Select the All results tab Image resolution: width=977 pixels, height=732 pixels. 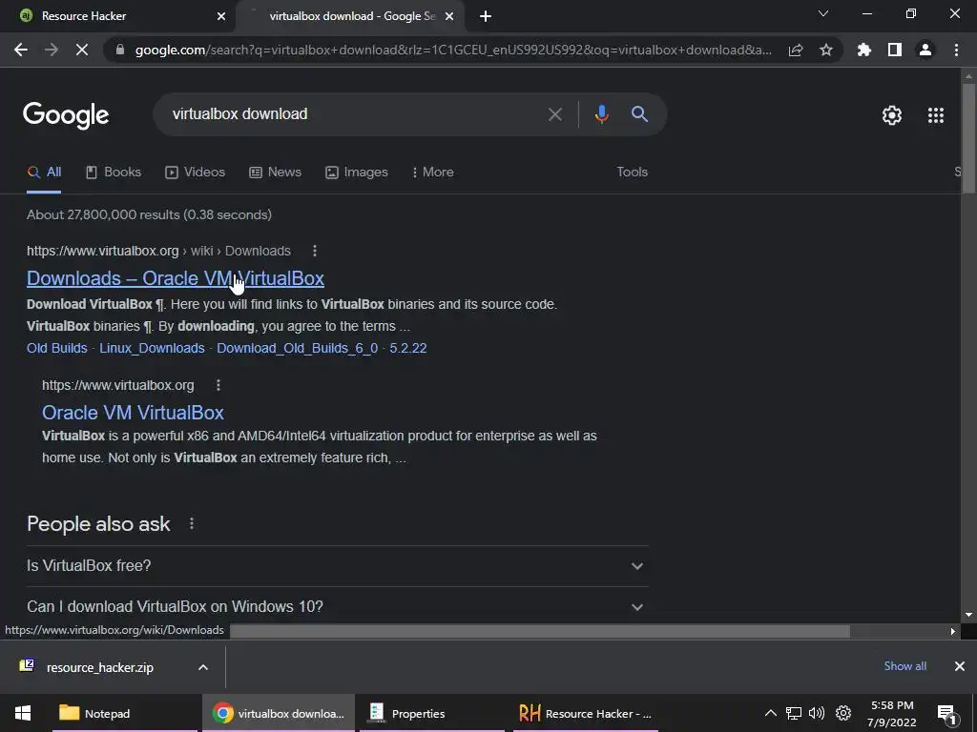point(44,173)
